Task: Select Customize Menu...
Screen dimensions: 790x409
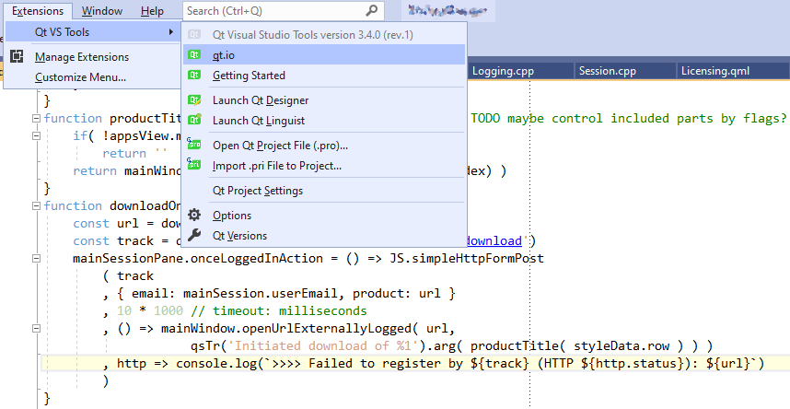Action: pos(81,77)
